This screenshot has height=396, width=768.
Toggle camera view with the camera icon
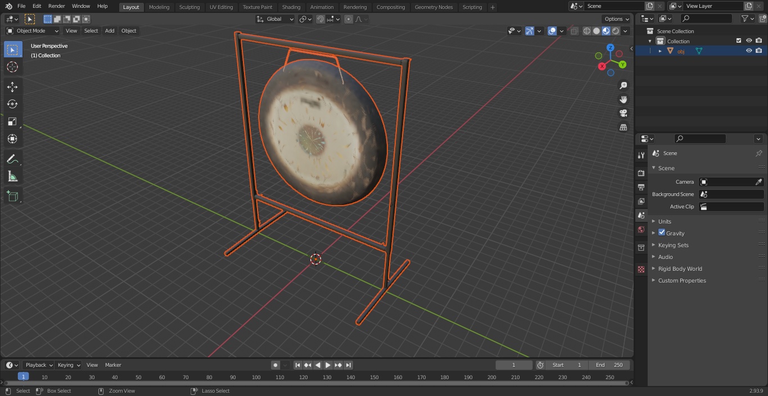[623, 113]
